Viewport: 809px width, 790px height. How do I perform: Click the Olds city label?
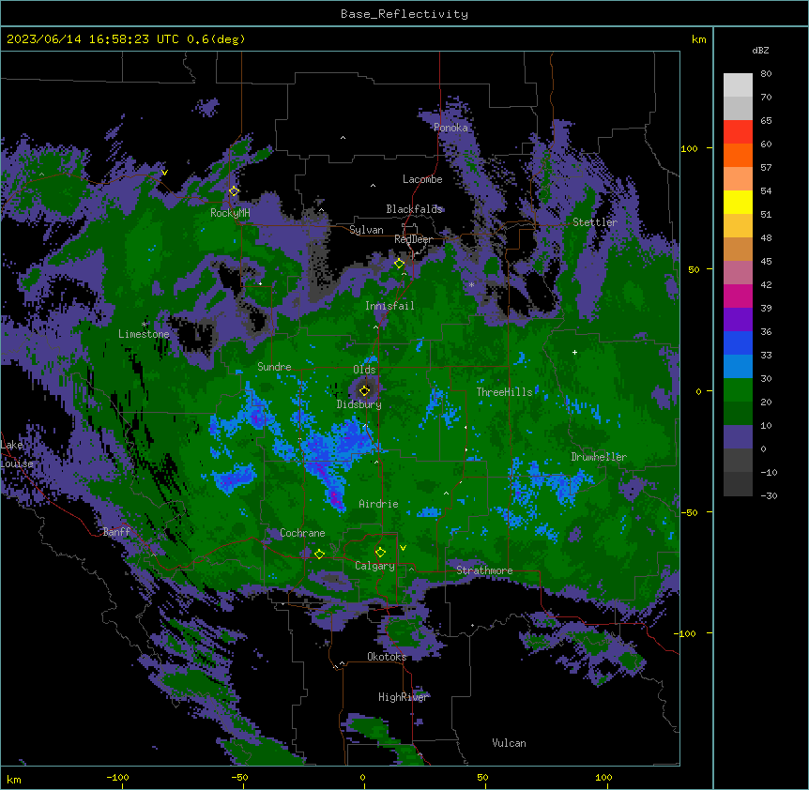click(364, 370)
